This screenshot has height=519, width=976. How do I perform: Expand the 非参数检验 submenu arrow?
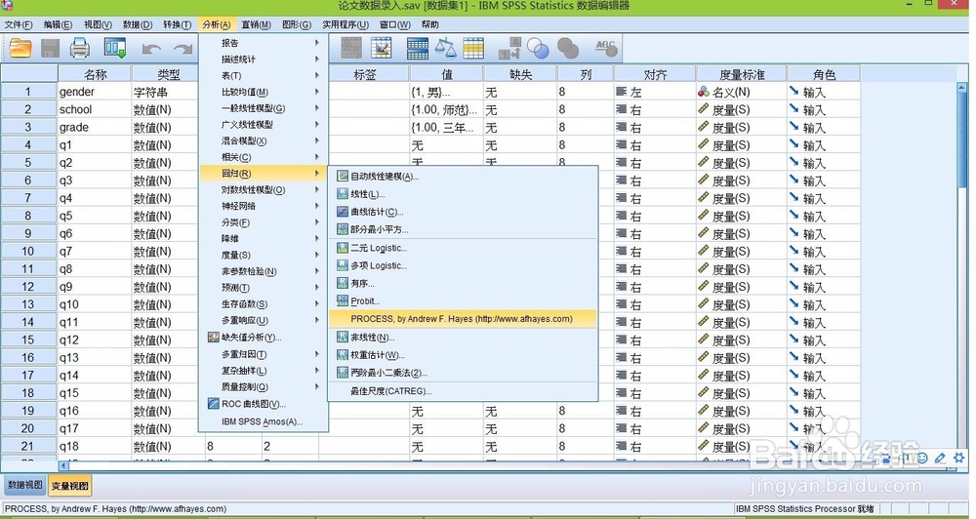317,271
